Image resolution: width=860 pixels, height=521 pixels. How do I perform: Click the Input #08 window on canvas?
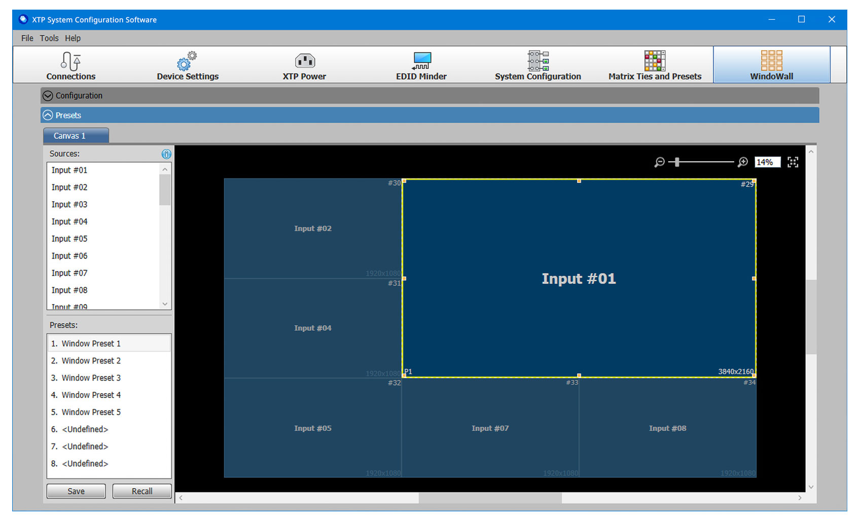click(x=668, y=428)
